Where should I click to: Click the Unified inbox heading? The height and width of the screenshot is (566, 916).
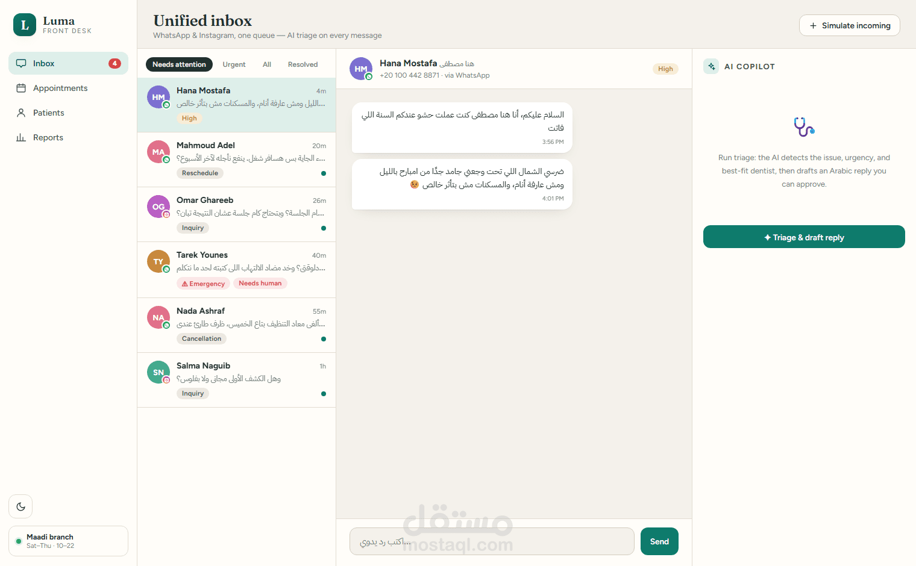tap(202, 20)
